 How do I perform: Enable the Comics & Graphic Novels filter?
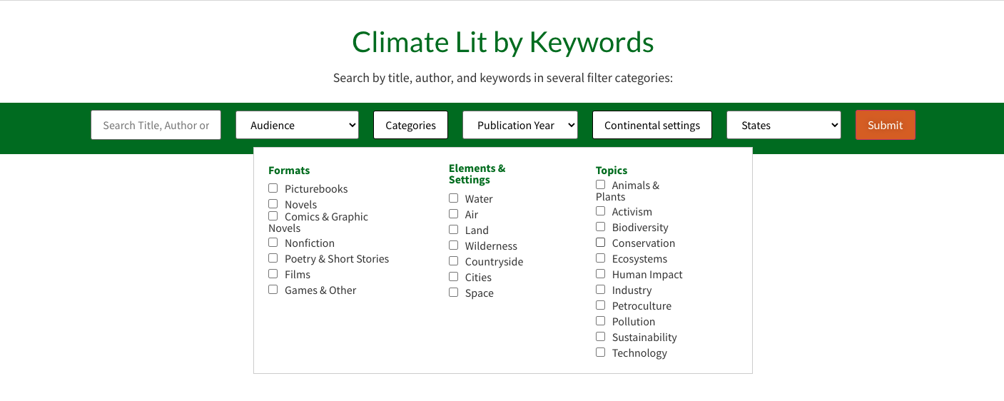(x=273, y=216)
